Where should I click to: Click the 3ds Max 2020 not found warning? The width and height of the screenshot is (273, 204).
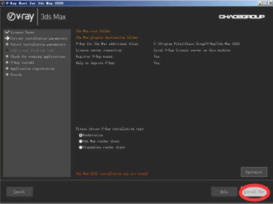point(112,173)
